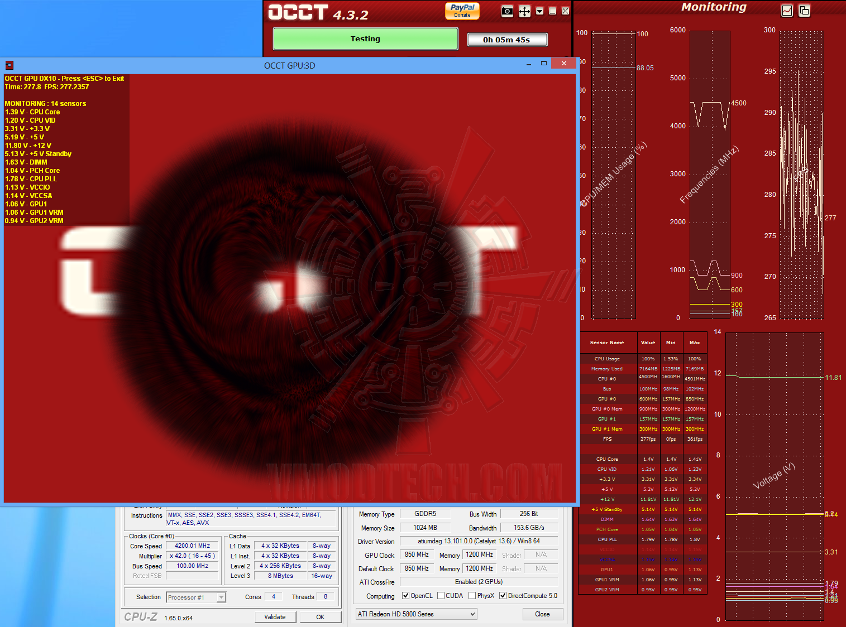This screenshot has width=846, height=627.
Task: Click the OCCT GPU:3D window app icon
Action: [x=9, y=65]
